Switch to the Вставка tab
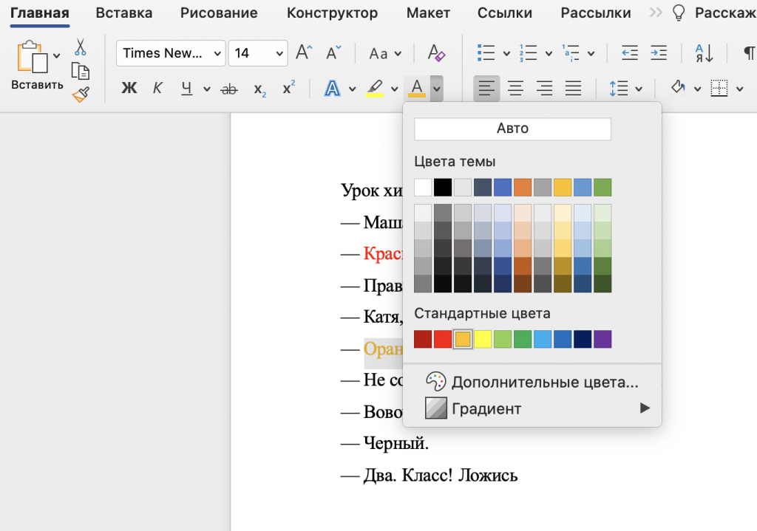Image resolution: width=757 pixels, height=531 pixels. point(124,13)
